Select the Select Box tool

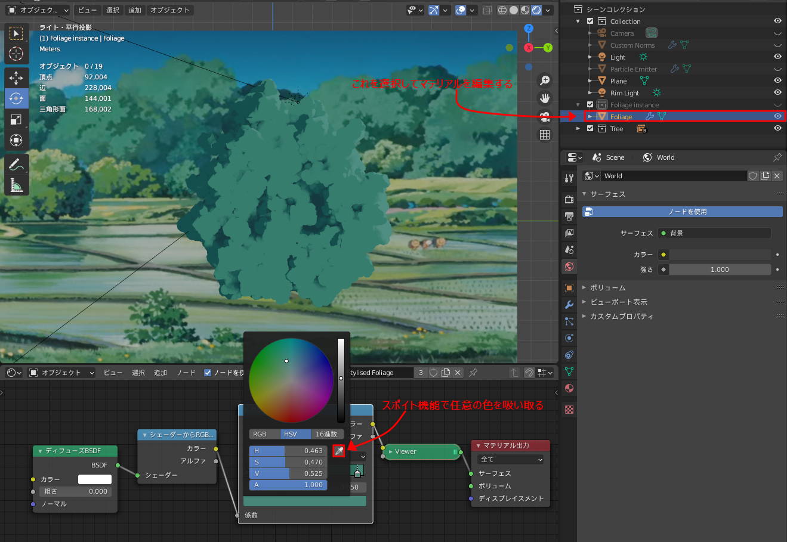click(17, 33)
